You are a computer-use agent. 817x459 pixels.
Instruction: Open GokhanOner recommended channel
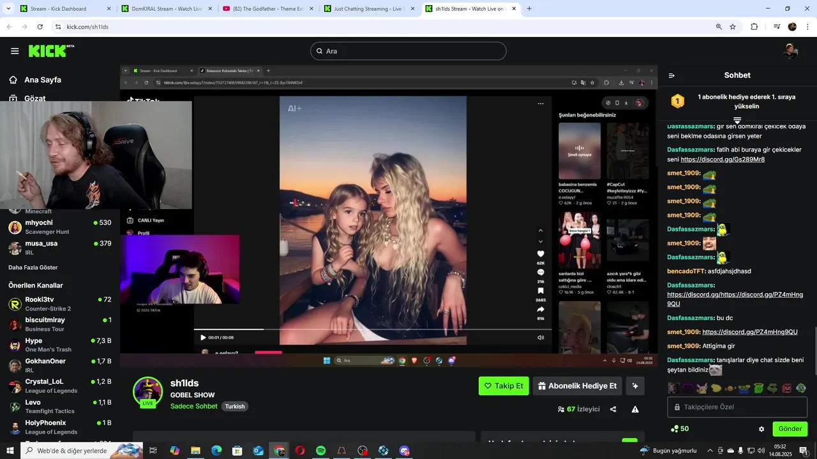click(x=60, y=365)
